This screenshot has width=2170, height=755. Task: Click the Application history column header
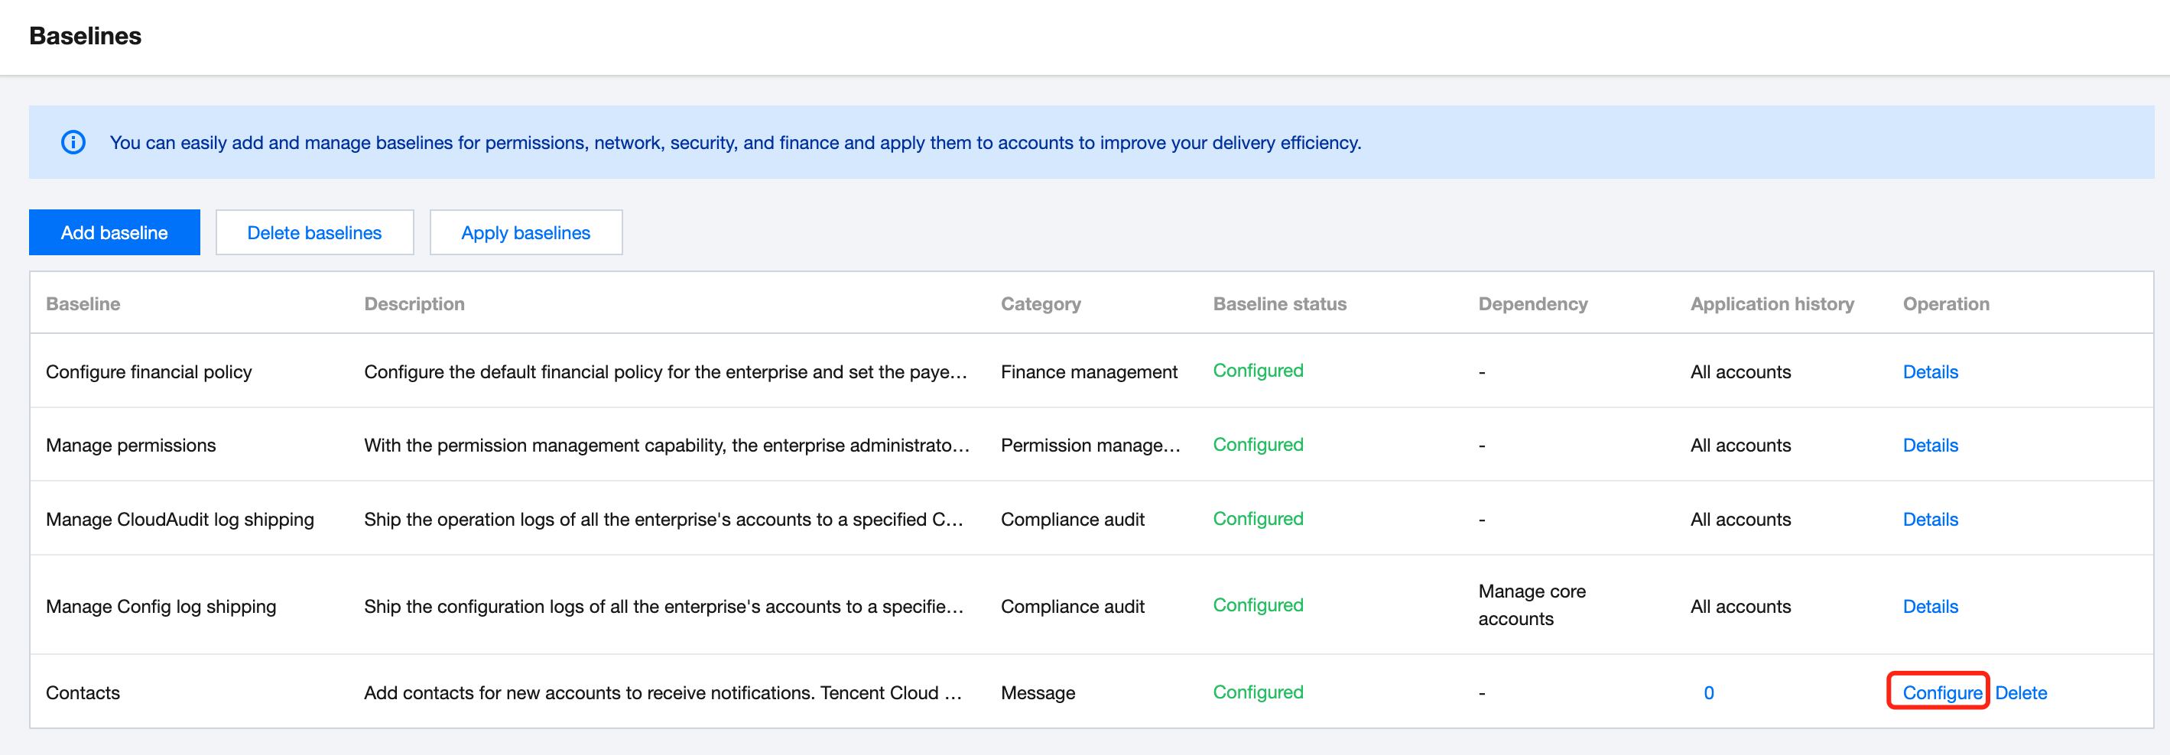pyautogui.click(x=1772, y=304)
